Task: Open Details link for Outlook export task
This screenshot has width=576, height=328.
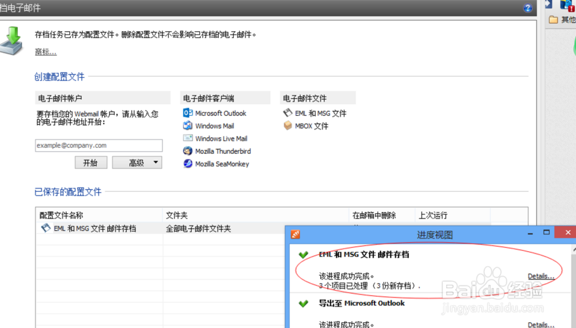Action: [x=541, y=325]
